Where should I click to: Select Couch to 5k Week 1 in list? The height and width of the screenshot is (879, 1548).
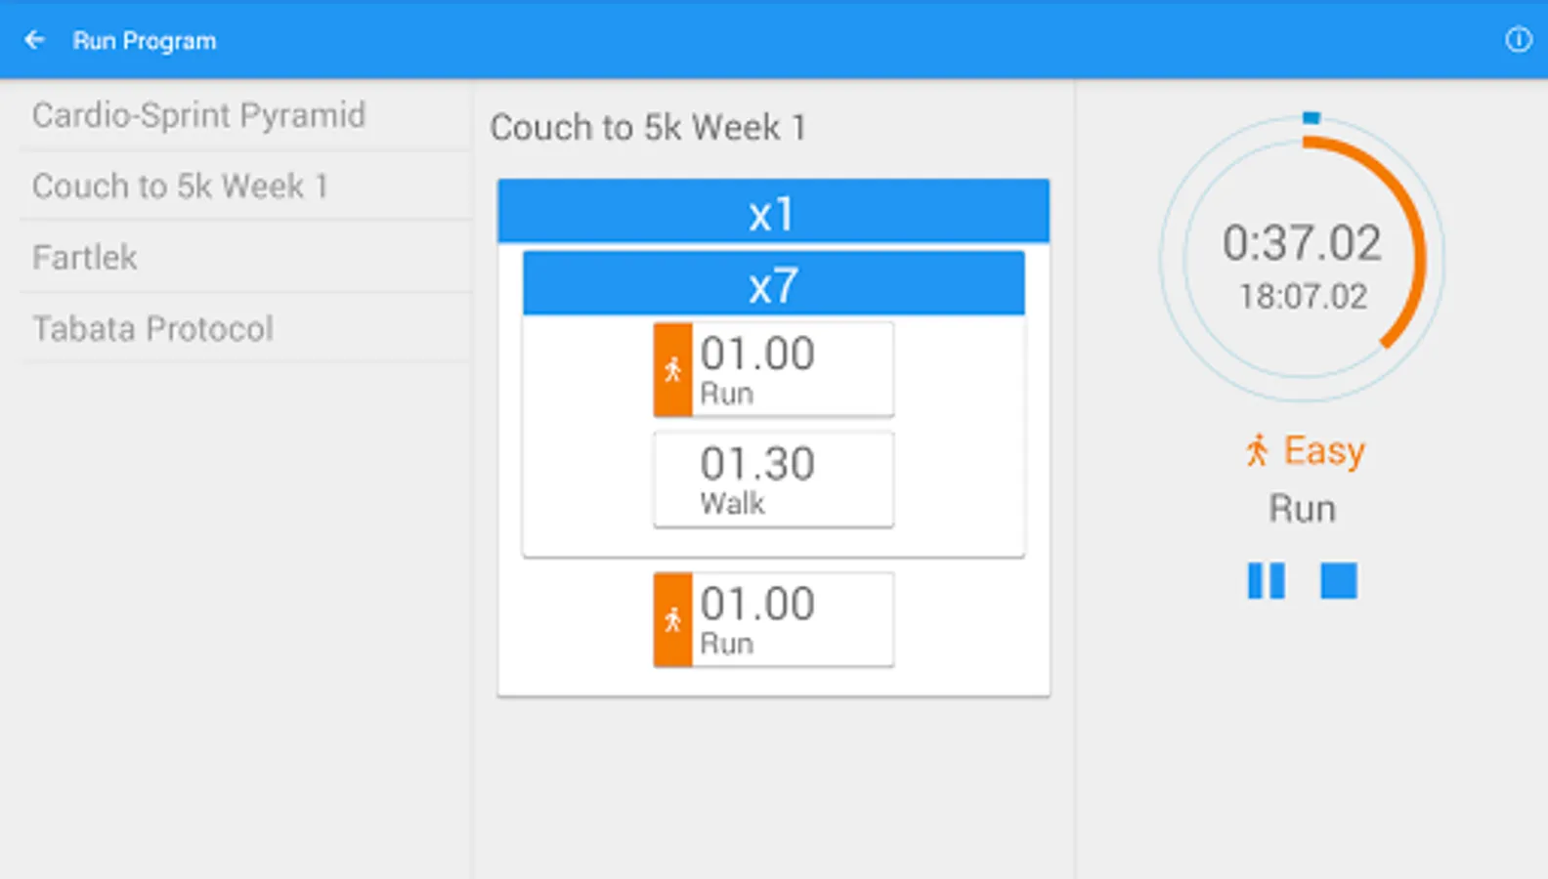coord(181,187)
